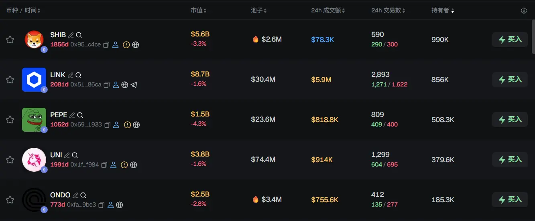
Task: Buy UNI using the 买入 button
Action: [x=510, y=160]
